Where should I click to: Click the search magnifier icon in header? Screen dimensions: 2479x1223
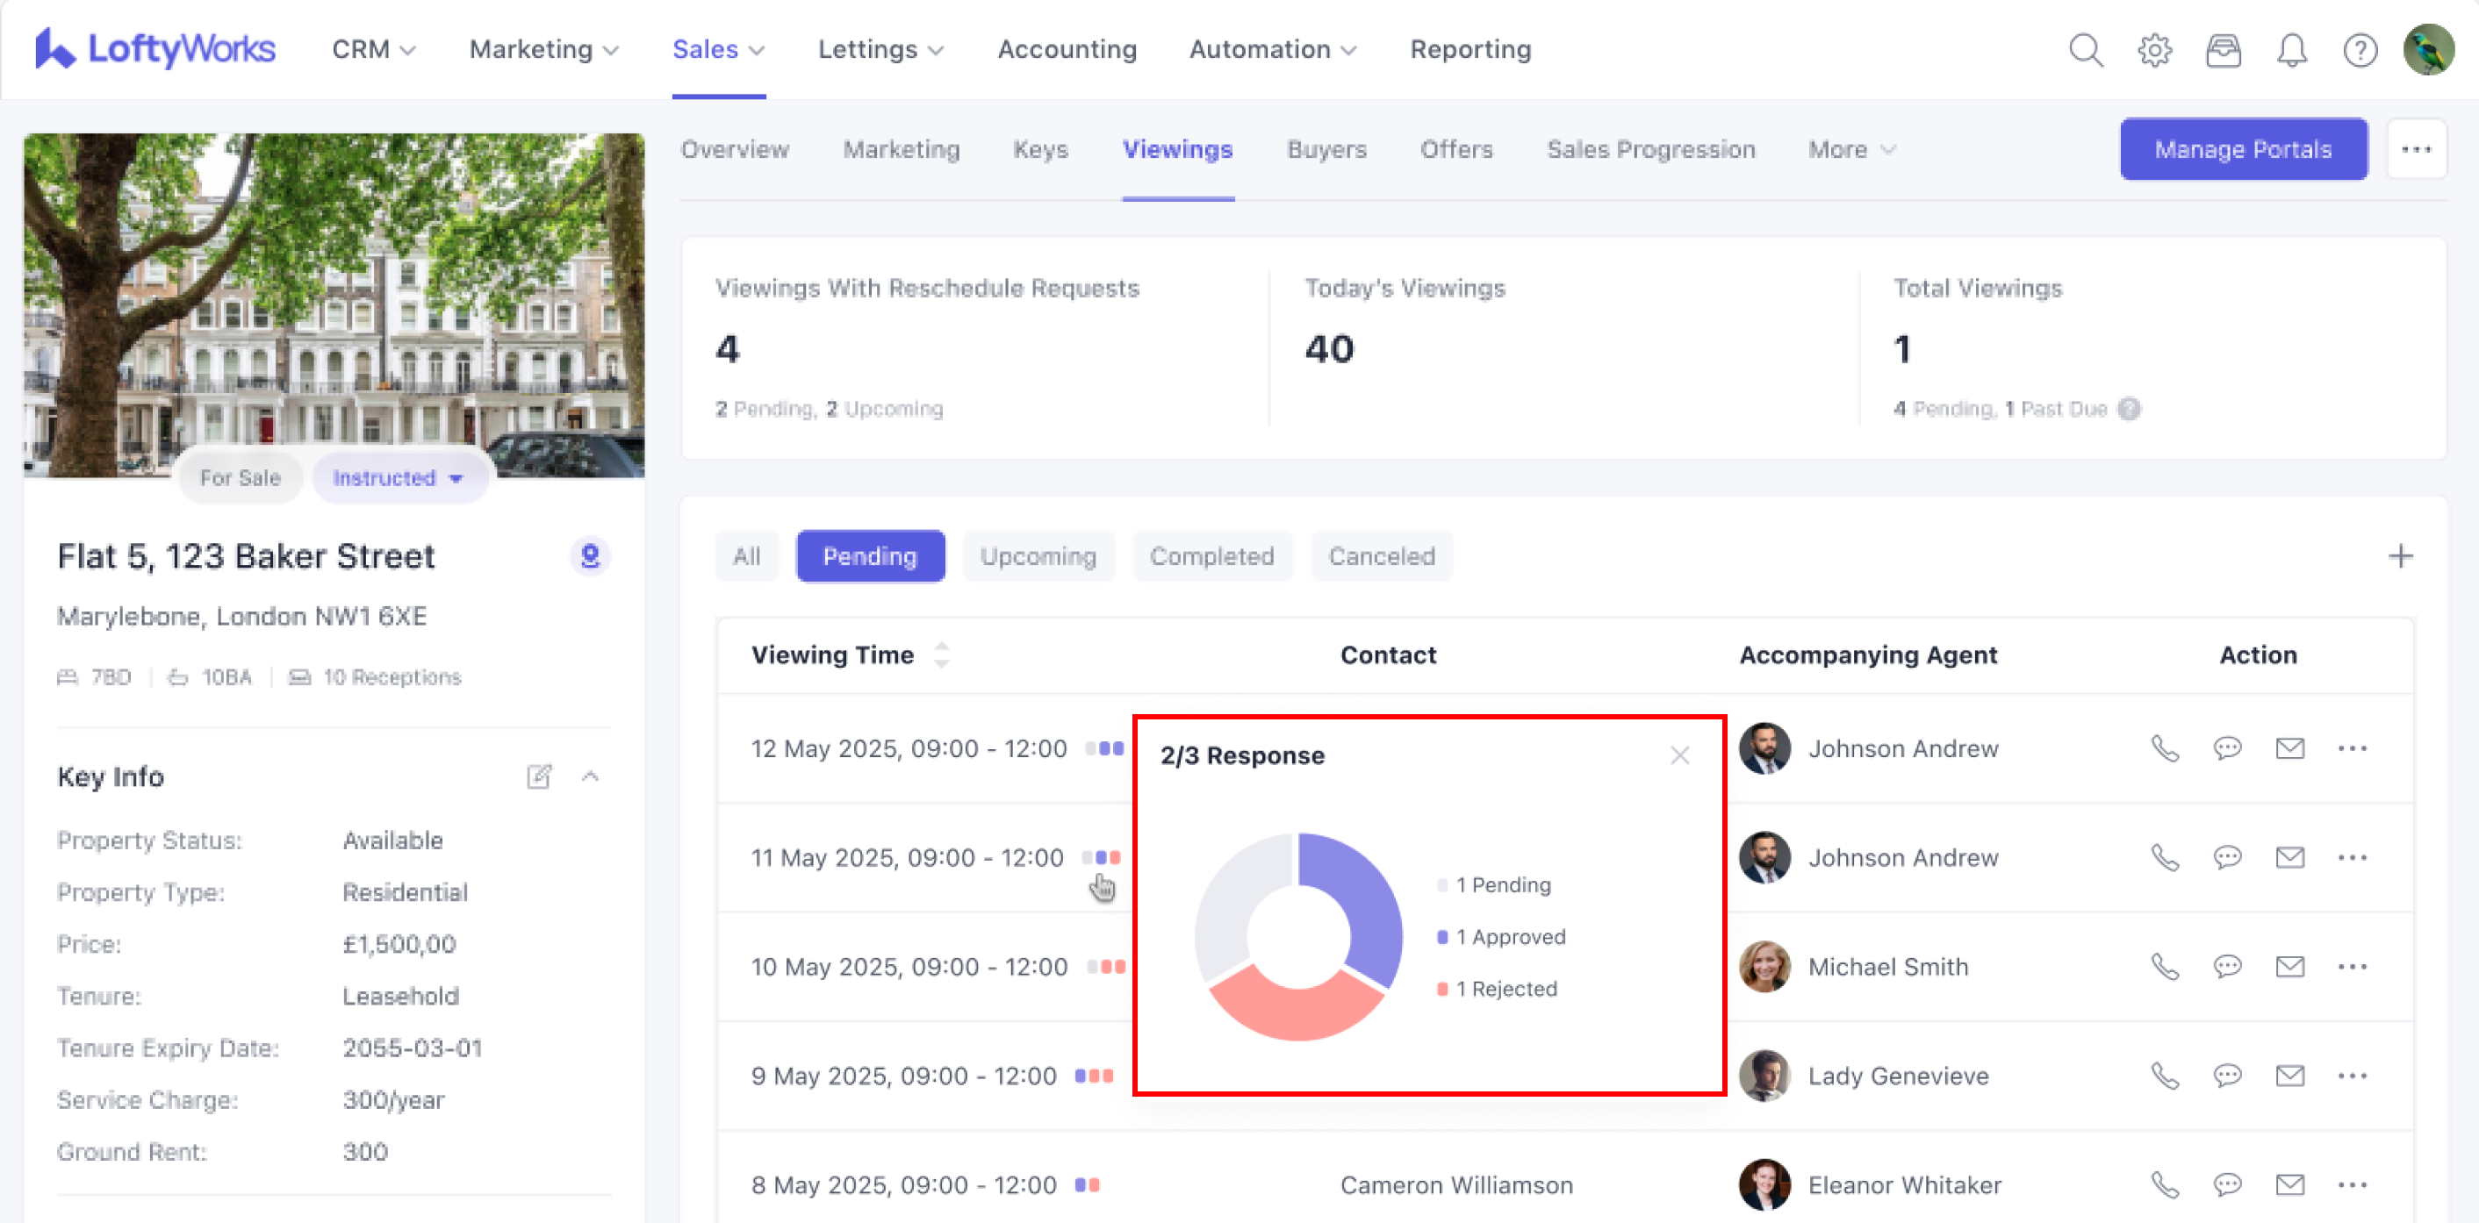coord(2086,50)
